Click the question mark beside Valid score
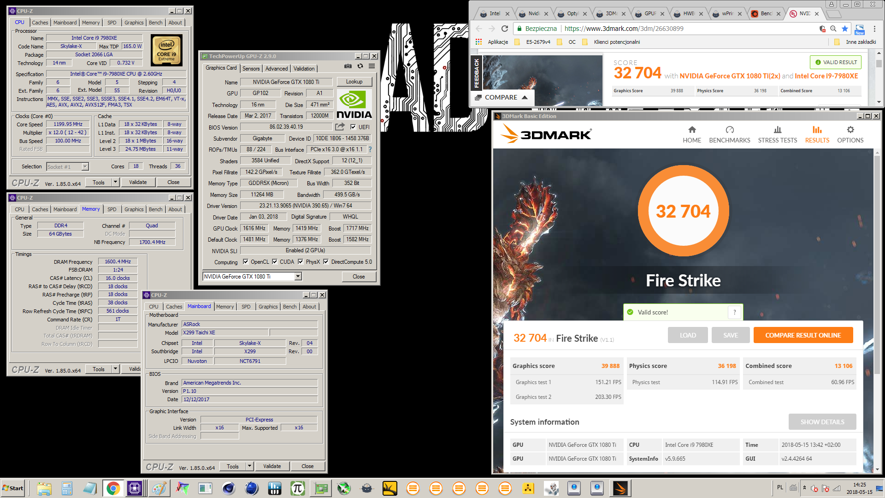 735,312
